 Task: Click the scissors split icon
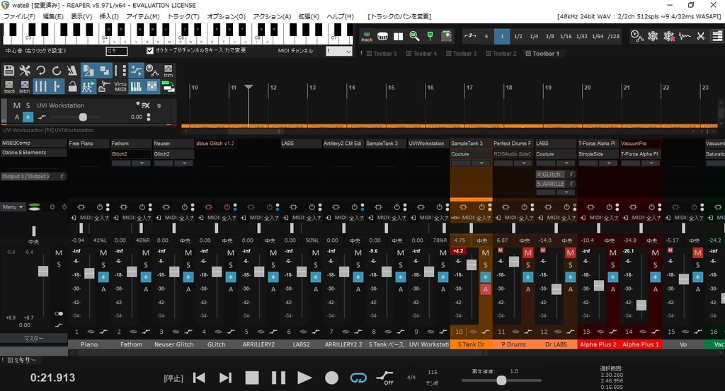pyautogui.click(x=700, y=36)
